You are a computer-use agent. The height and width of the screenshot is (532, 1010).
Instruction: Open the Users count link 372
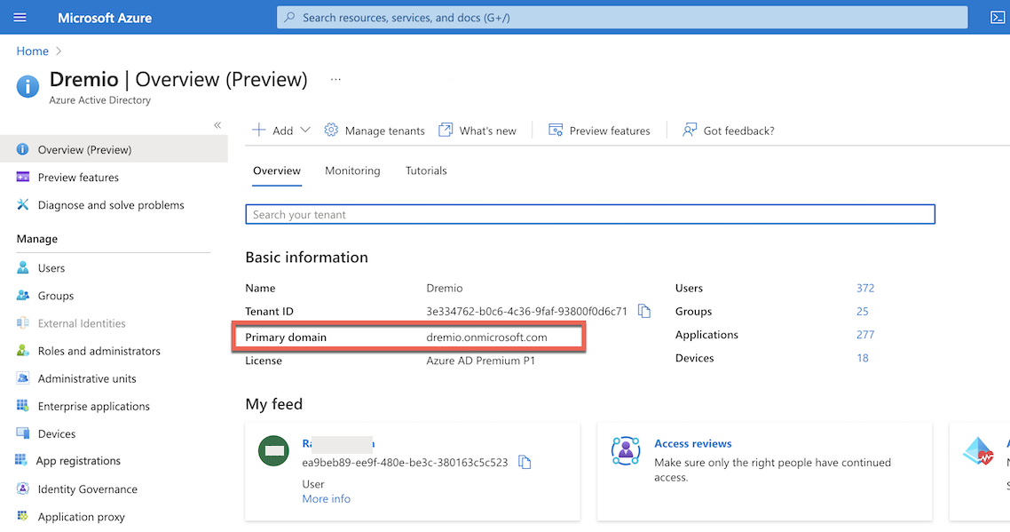pos(864,288)
